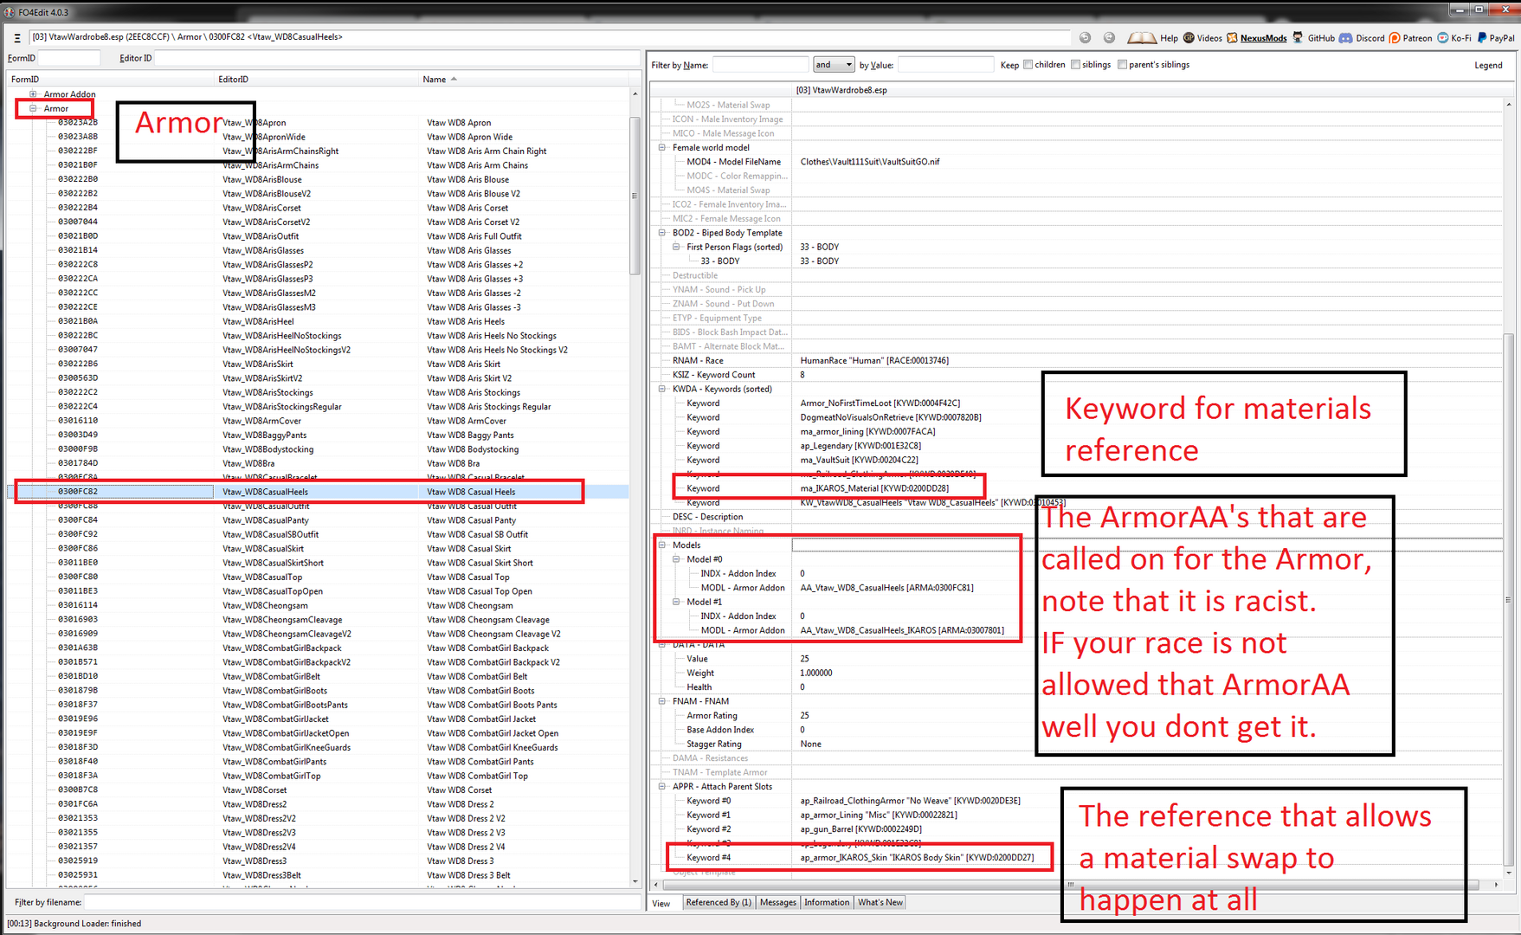Image resolution: width=1521 pixels, height=935 pixels.
Task: Open the GitHub repository
Action: click(x=1313, y=38)
